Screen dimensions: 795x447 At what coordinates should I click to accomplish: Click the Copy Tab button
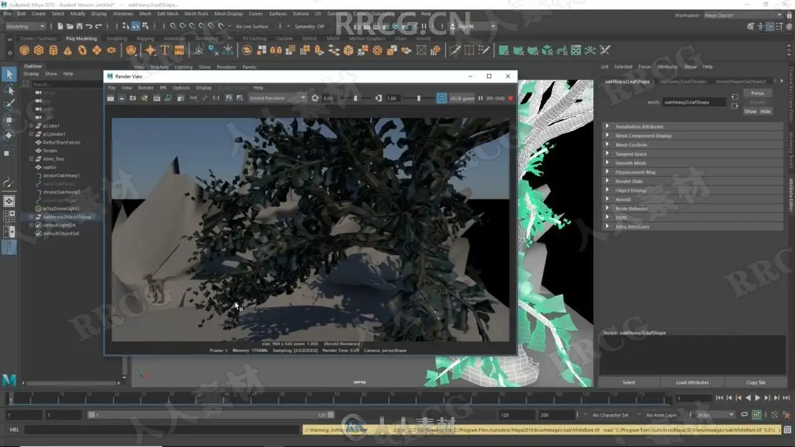[x=756, y=382]
